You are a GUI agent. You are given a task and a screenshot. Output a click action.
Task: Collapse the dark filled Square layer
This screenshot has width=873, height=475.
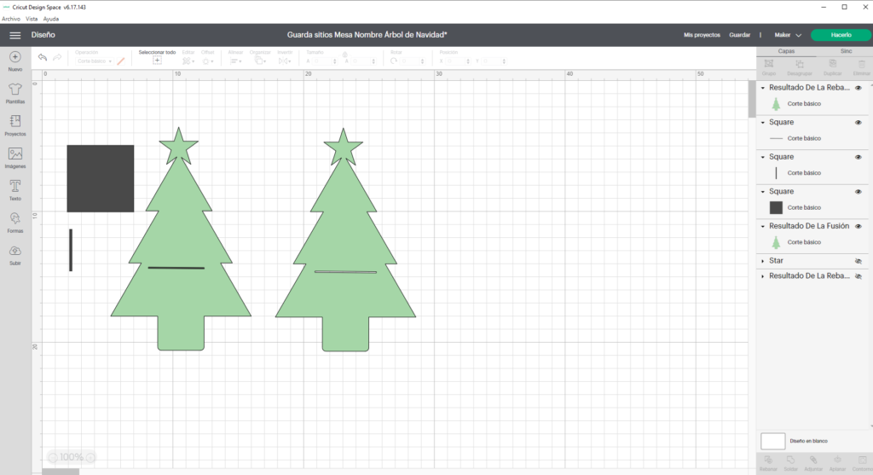(x=763, y=192)
